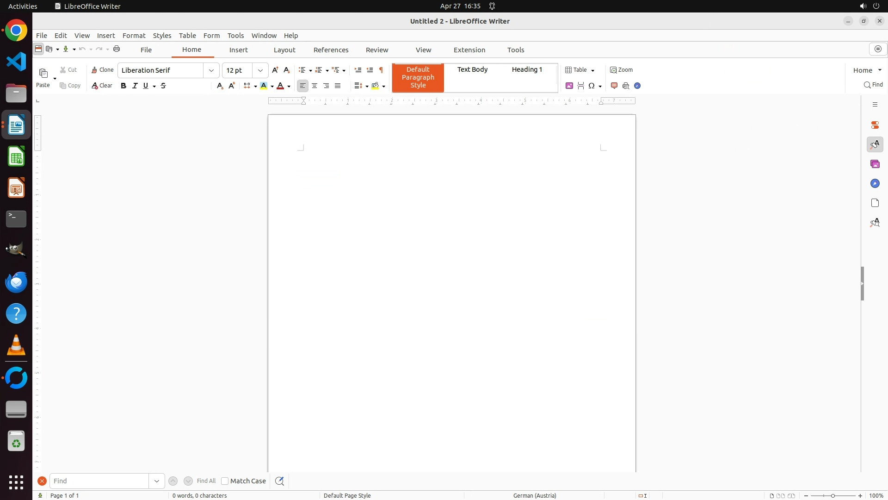Expand the Table dropdown arrow
This screenshot has height=500, width=888.
click(x=593, y=70)
